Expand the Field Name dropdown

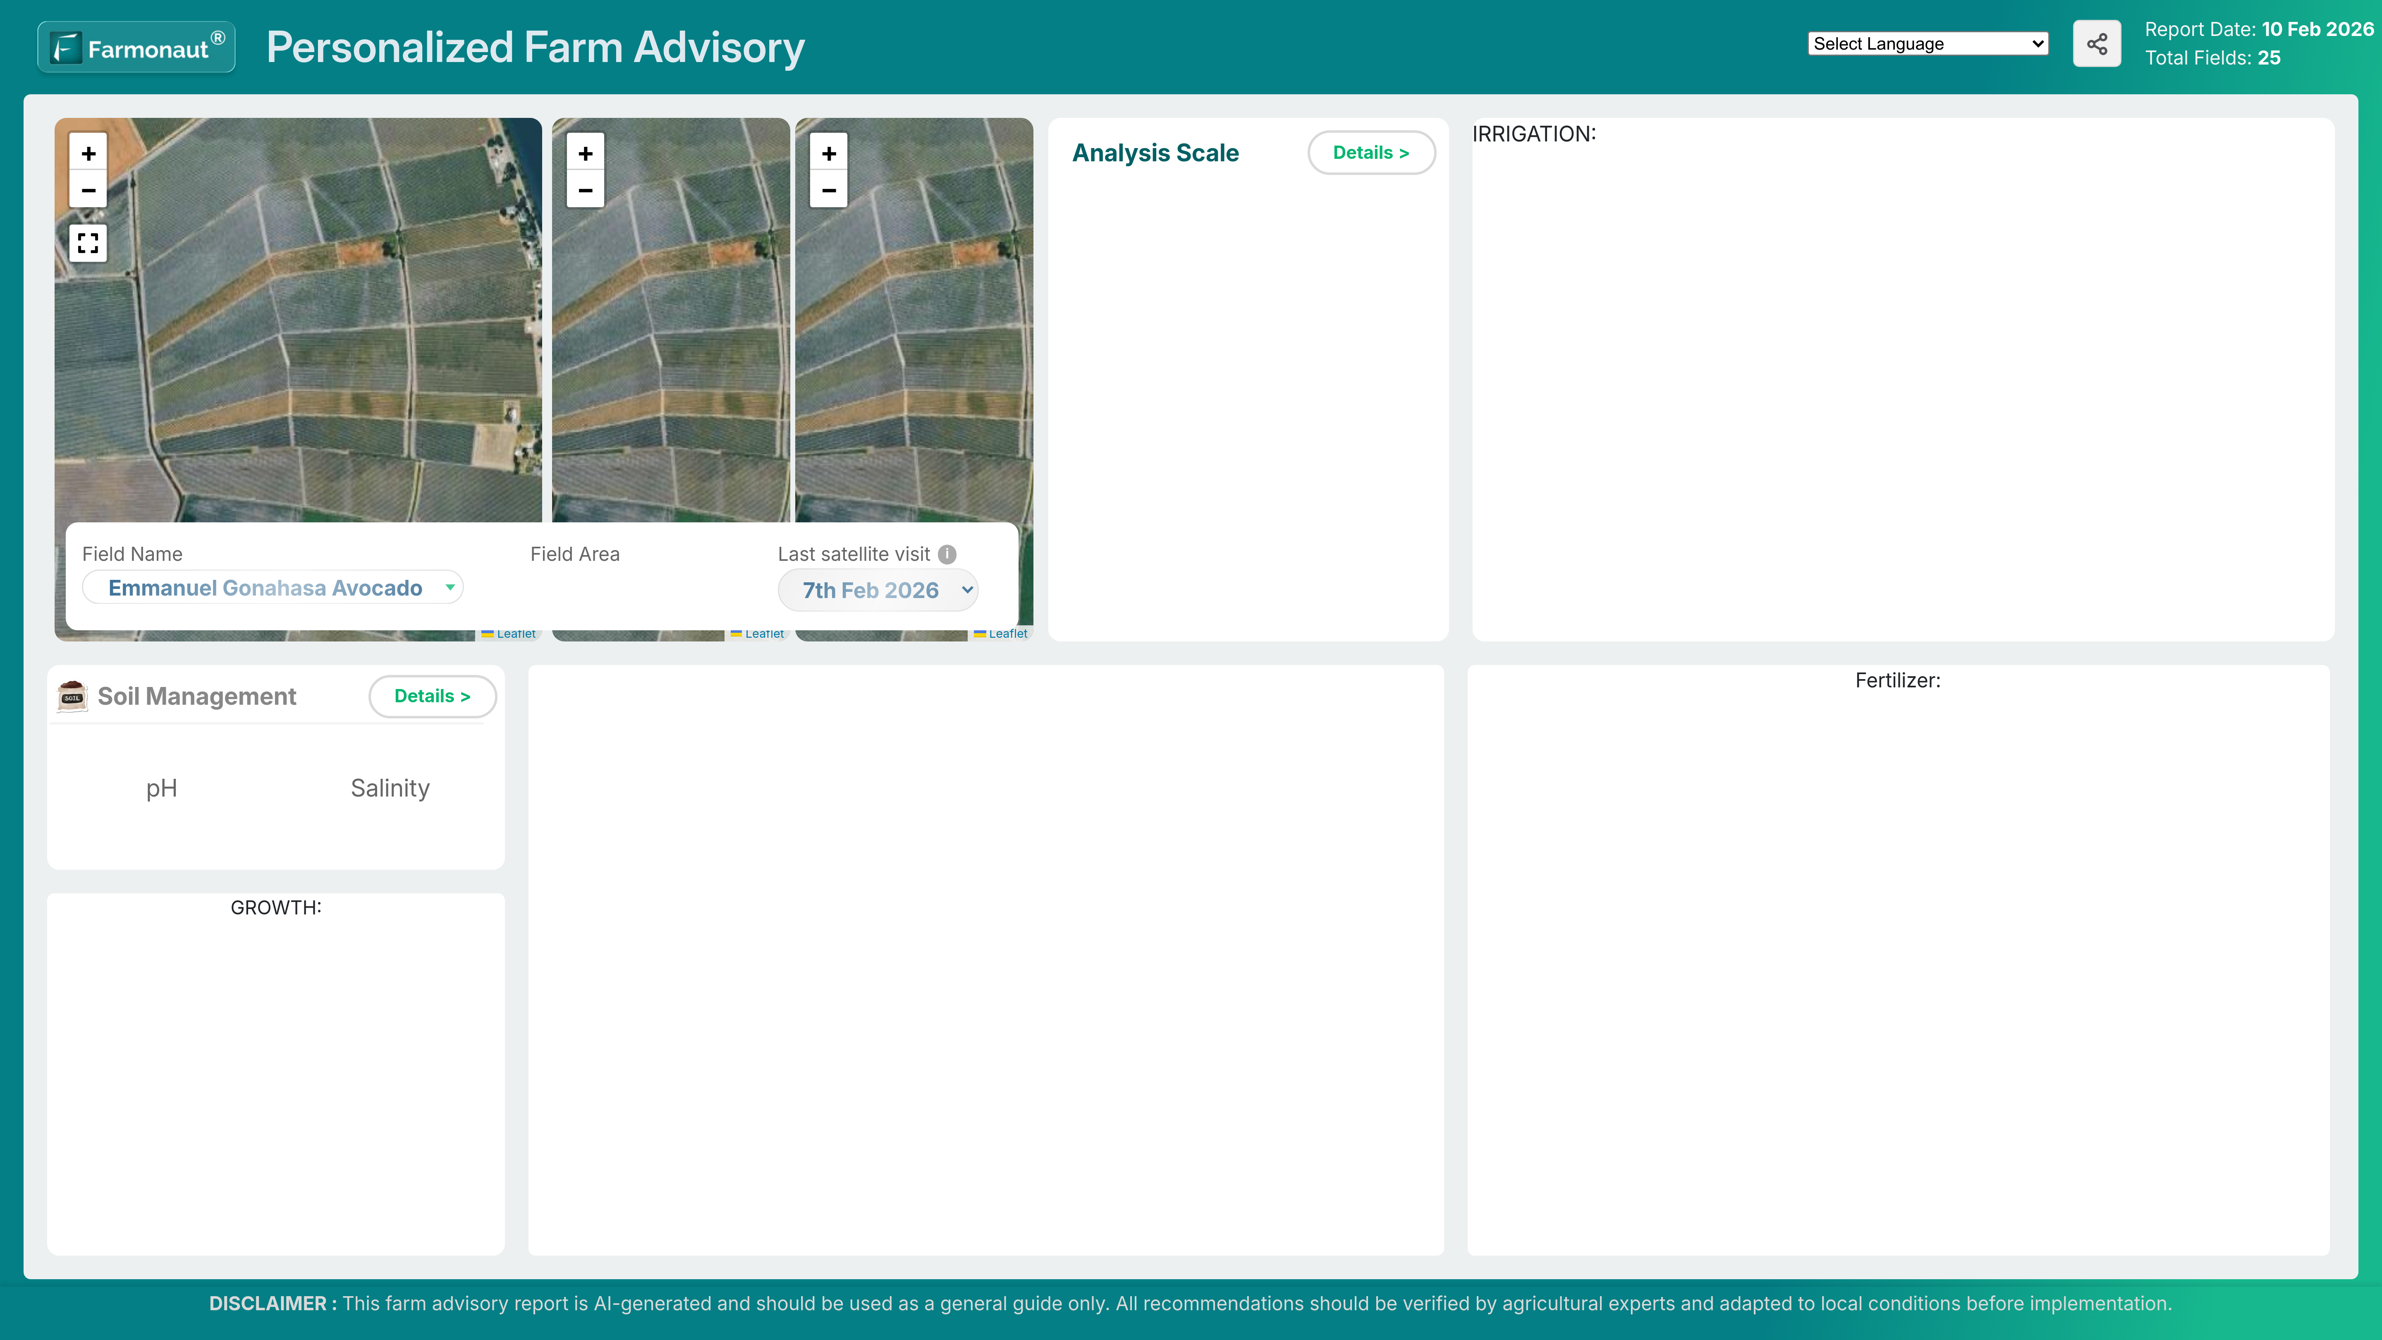coord(273,588)
